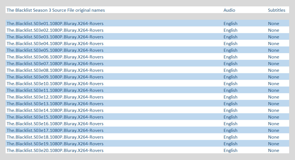
Task: Click English audio cell in S03e07 row
Action: click(230, 64)
